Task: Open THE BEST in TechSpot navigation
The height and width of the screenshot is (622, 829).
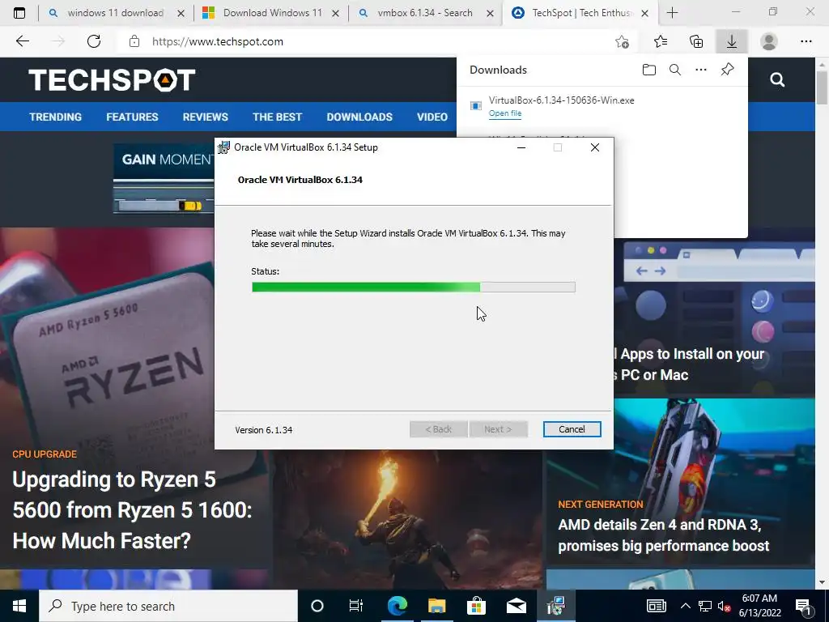Action: tap(277, 117)
